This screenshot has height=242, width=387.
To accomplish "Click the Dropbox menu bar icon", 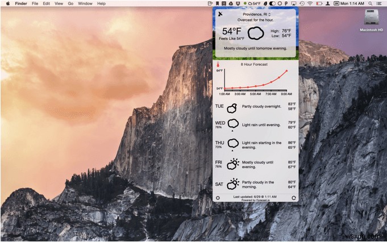I will (238, 3).
